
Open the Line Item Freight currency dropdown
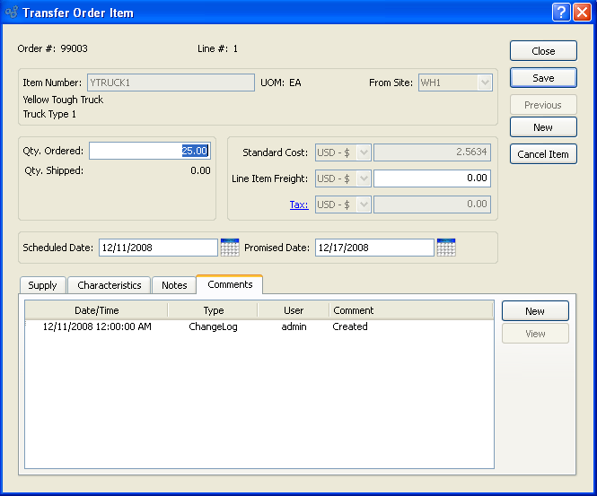pyautogui.click(x=344, y=178)
